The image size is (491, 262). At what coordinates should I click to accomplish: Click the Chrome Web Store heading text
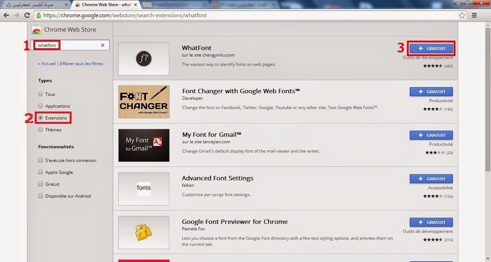(70, 30)
